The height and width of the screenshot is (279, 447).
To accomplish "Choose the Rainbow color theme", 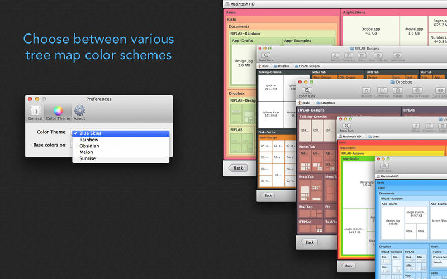I will click(121, 139).
